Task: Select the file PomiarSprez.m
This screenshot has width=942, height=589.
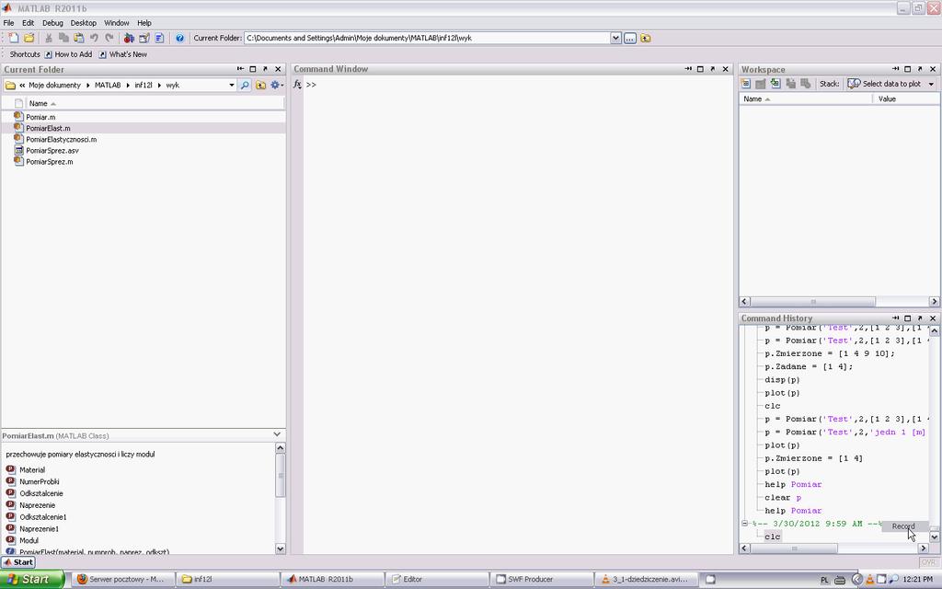Action: coord(50,162)
